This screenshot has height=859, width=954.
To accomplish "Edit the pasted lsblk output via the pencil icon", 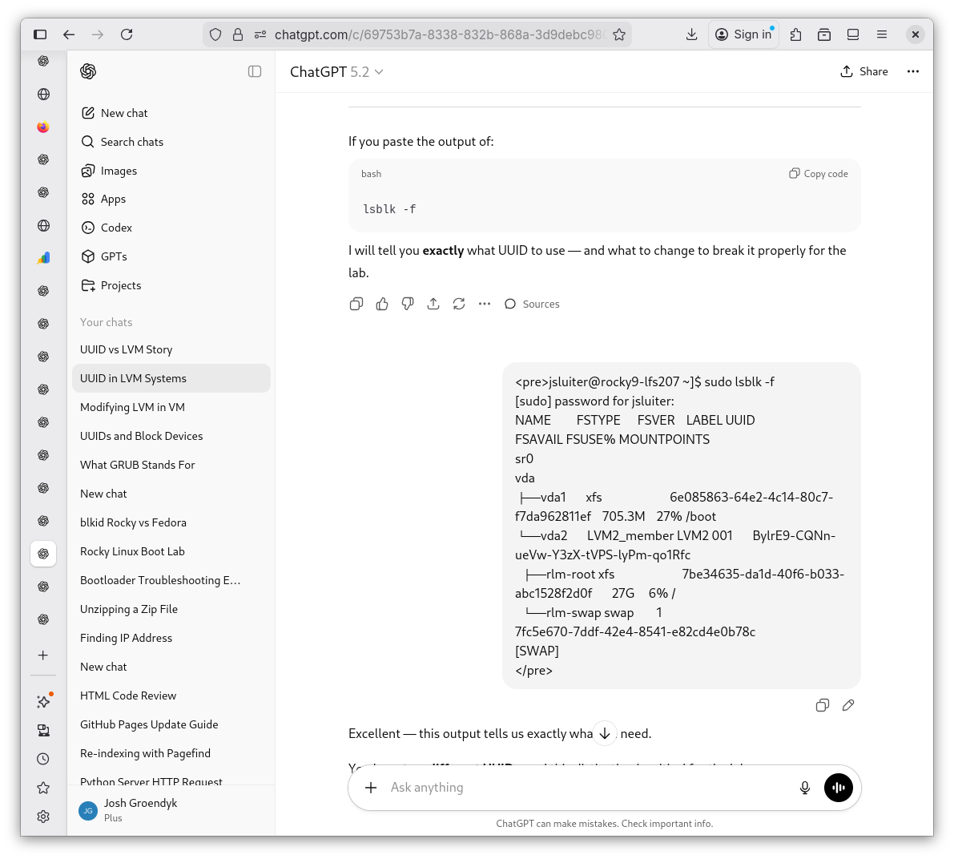I will tap(848, 705).
